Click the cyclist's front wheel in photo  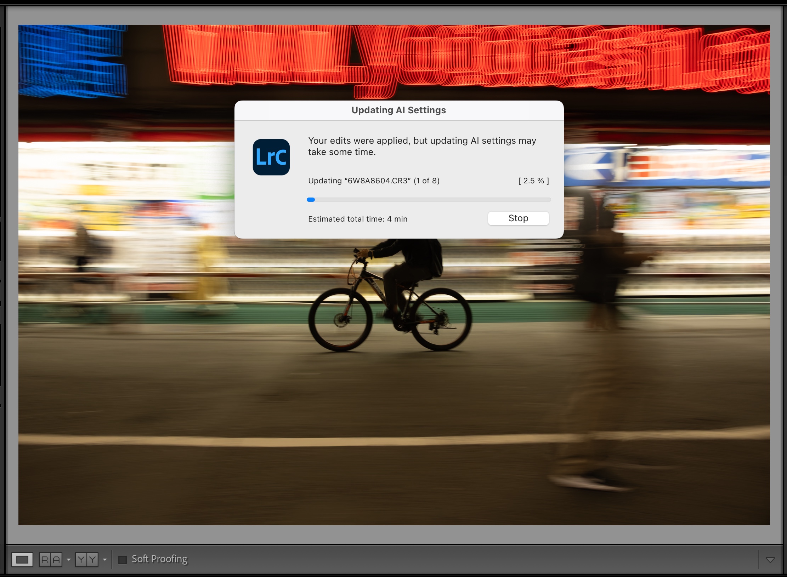click(340, 320)
